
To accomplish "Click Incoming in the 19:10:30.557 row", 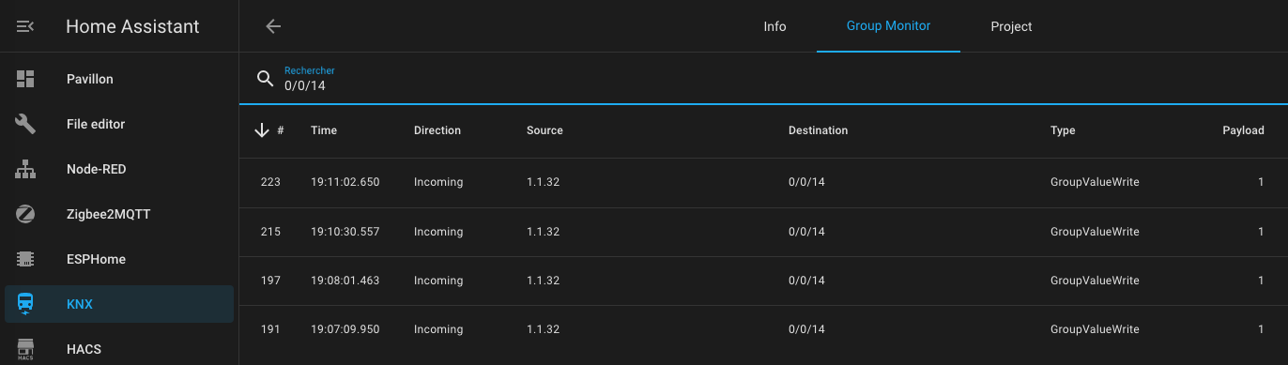I will pos(438,231).
